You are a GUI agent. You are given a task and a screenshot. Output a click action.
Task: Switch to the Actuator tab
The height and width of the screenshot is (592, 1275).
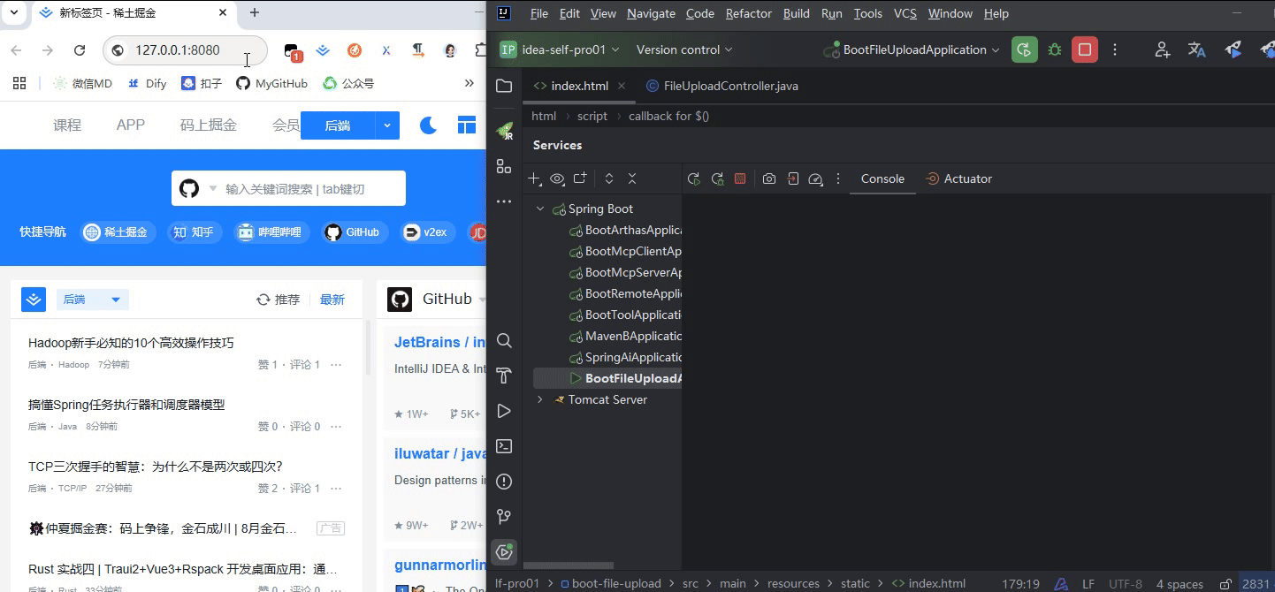coord(958,178)
